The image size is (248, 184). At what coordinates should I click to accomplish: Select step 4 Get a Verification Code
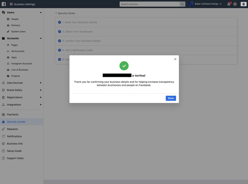point(146,50)
